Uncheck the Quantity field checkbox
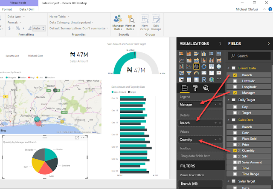The image size is (273, 189). point(235,150)
